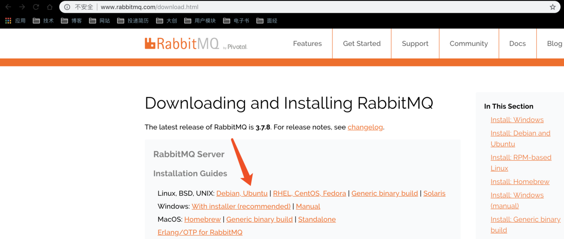The height and width of the screenshot is (239, 564).
Task: Open the RHEL, CentOS, Fedora guide
Action: point(309,193)
